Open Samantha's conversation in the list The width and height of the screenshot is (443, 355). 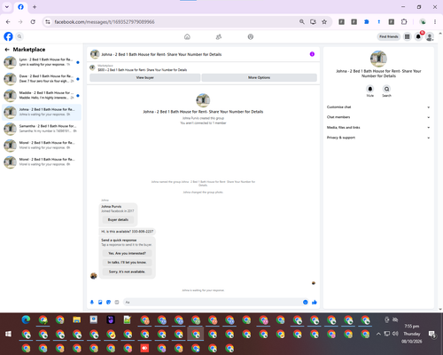pos(42,129)
